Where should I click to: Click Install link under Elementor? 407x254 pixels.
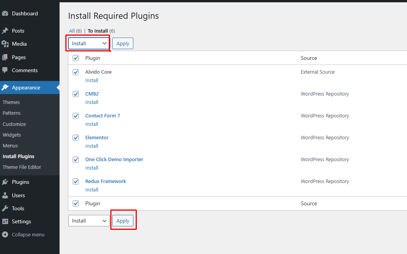[91, 146]
